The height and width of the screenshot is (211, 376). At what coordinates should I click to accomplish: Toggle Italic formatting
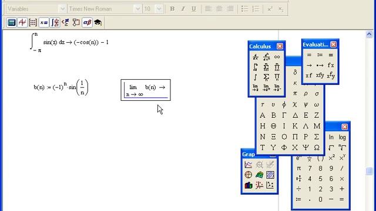[183, 9]
